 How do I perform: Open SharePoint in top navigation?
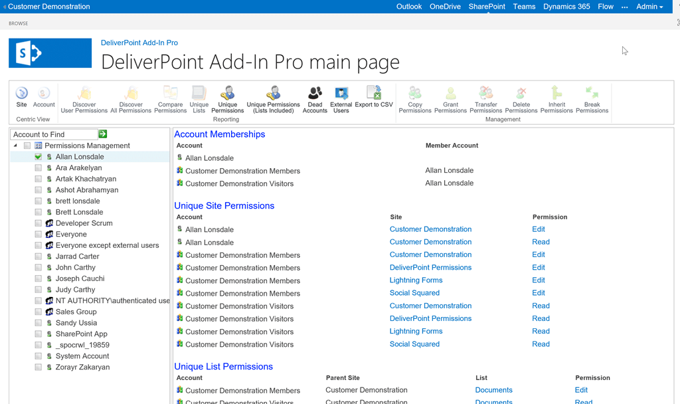(487, 7)
